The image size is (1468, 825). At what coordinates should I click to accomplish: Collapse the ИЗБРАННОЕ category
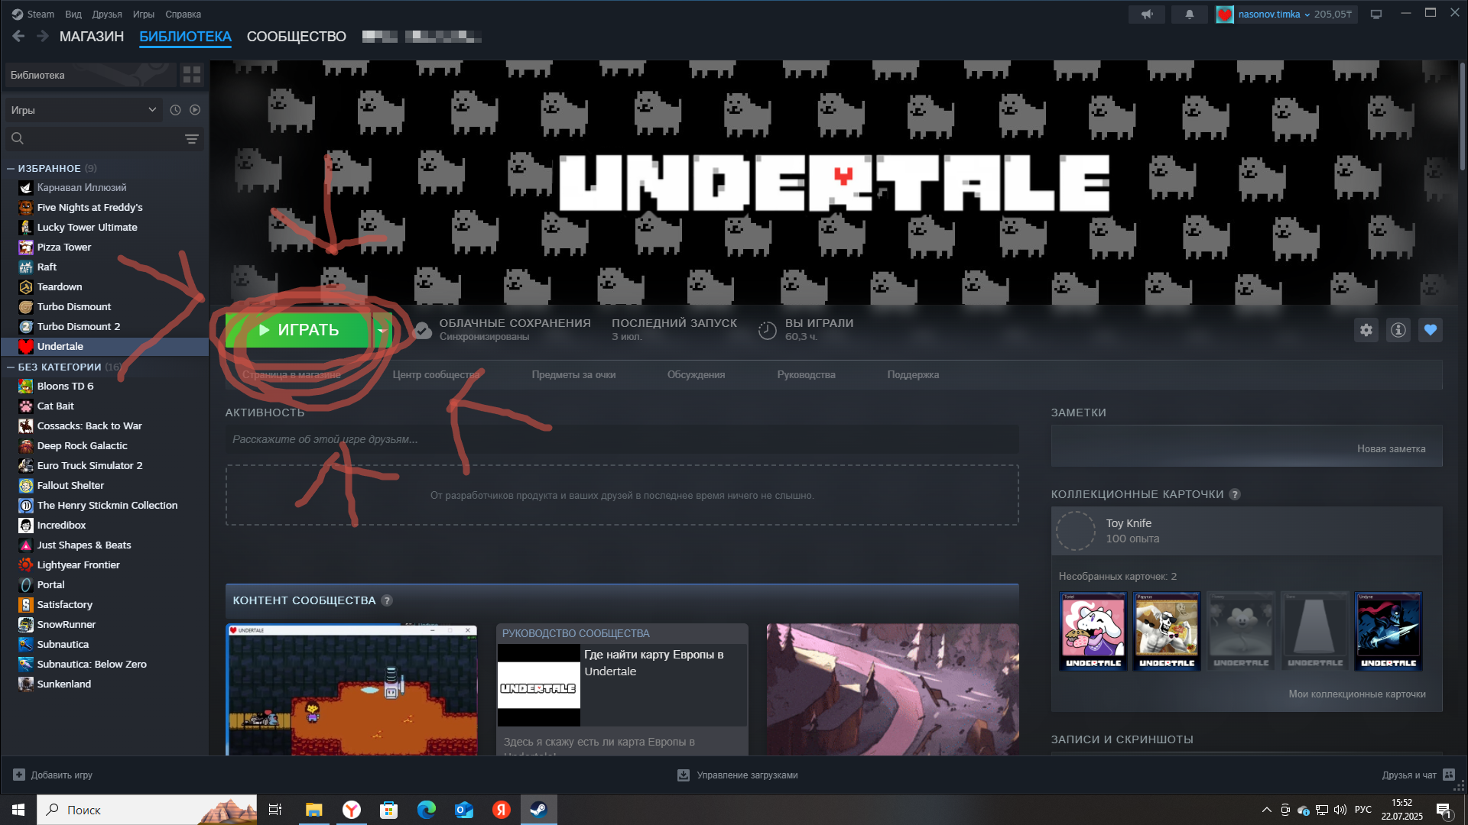(11, 168)
